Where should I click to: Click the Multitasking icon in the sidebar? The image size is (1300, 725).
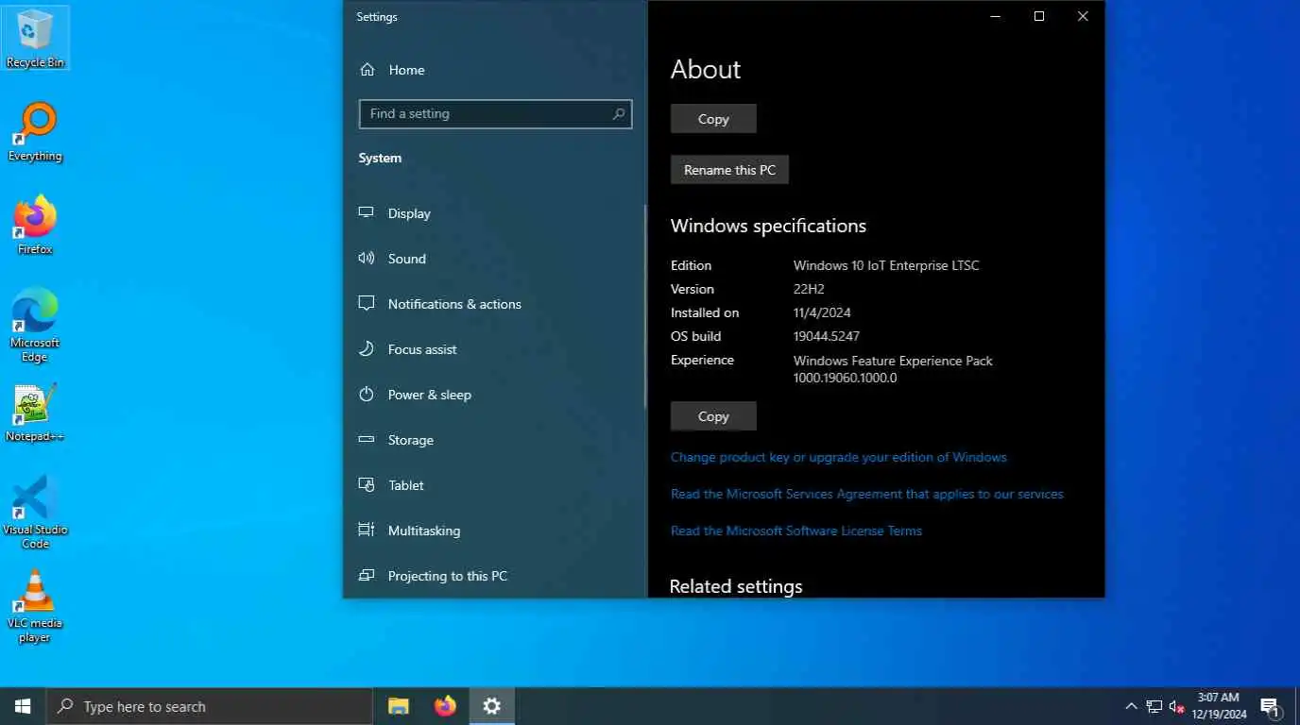point(367,531)
